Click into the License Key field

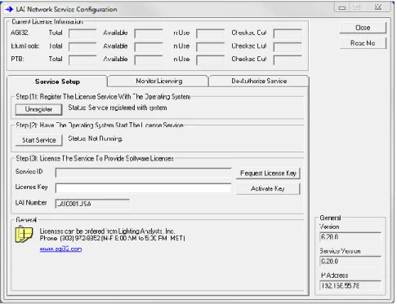[143, 188]
